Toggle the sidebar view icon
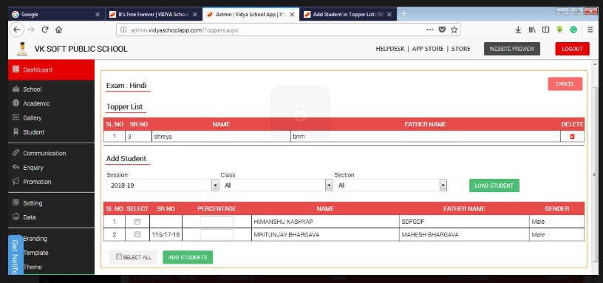This screenshot has width=603, height=283. click(x=545, y=30)
